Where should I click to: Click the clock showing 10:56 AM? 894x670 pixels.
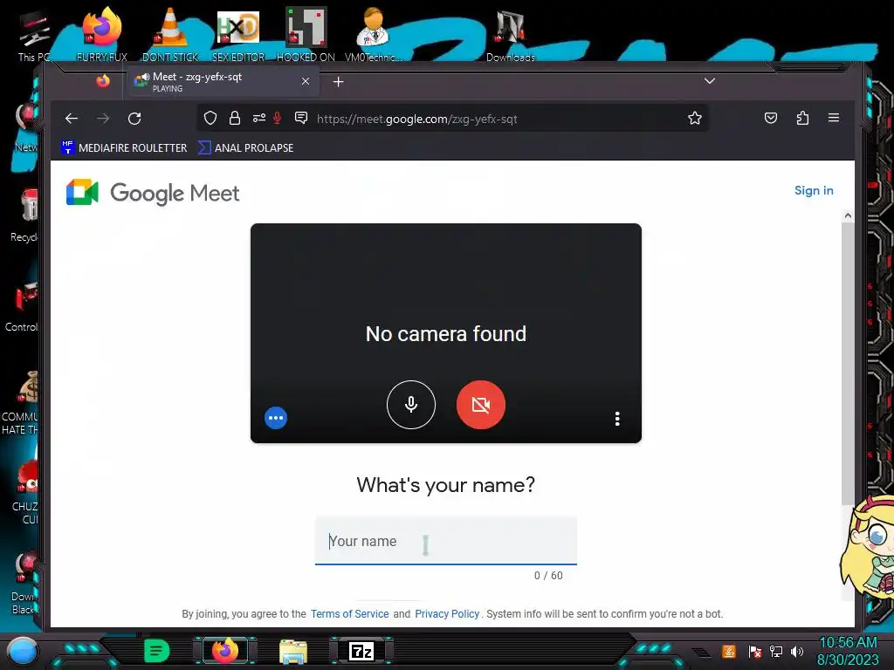coord(848,643)
